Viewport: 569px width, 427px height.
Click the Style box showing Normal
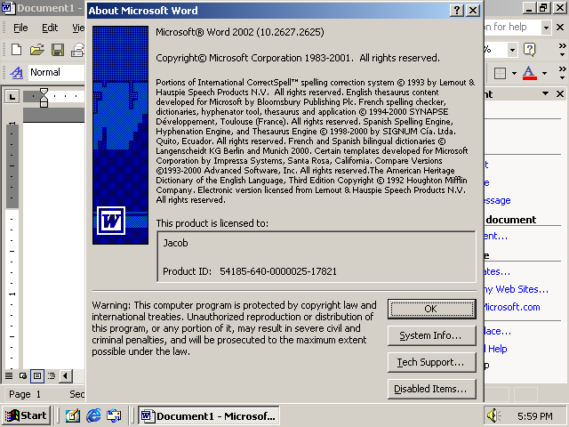pos(56,73)
